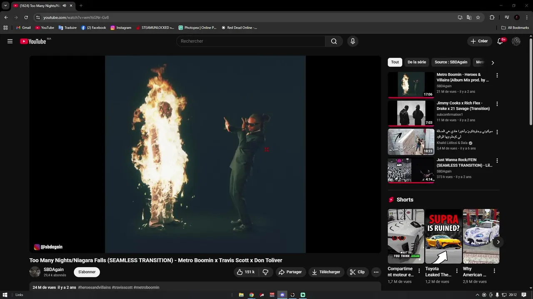Screen dimensions: 533x299
Task: Open options for Heroes & Villains video
Action: [497, 76]
